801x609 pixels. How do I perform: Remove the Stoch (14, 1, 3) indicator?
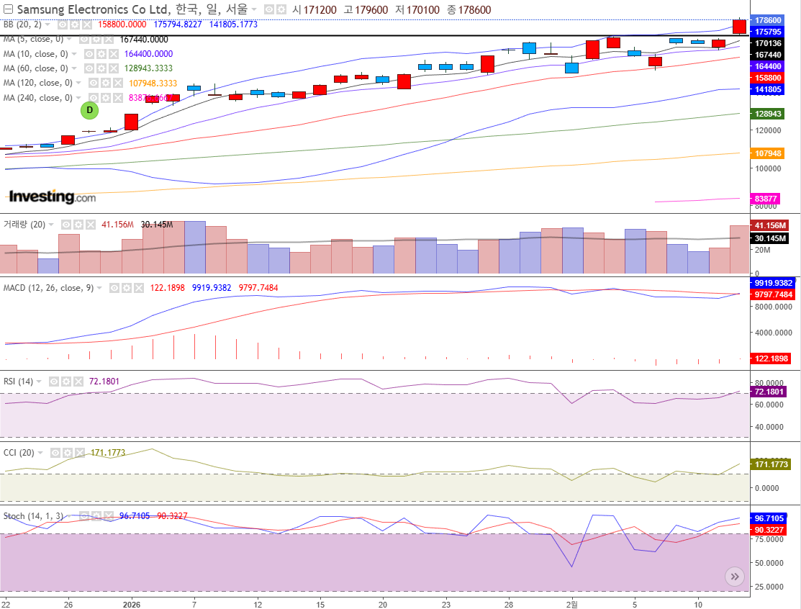(109, 516)
